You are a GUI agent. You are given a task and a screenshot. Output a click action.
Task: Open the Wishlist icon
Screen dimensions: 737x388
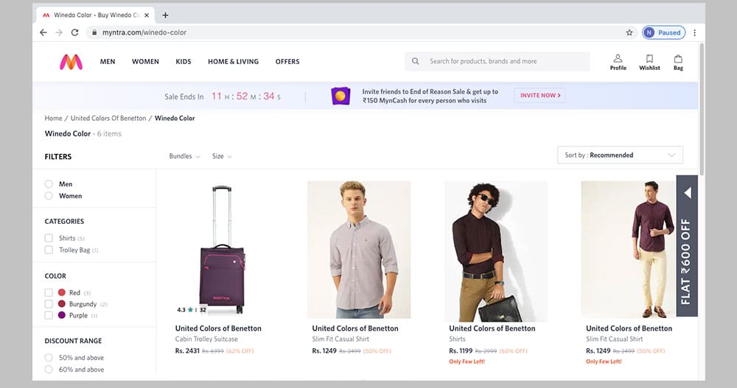click(649, 59)
